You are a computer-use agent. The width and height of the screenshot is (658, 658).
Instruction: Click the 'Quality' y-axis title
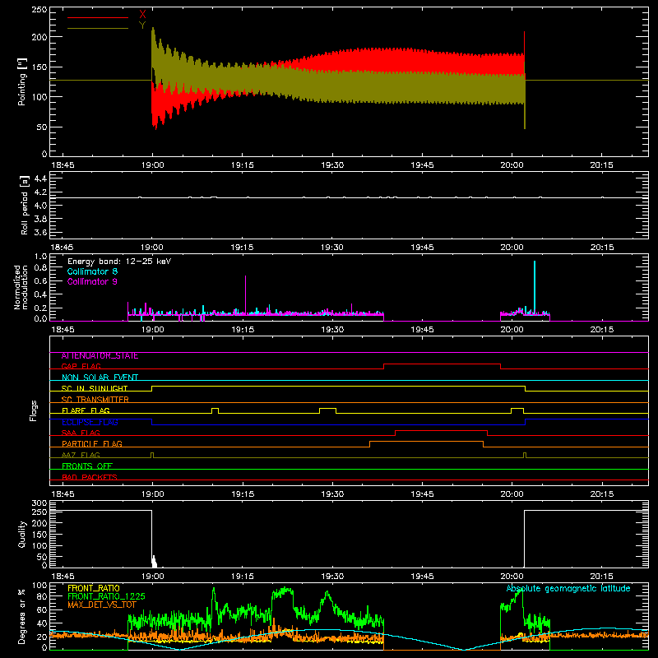[22, 535]
